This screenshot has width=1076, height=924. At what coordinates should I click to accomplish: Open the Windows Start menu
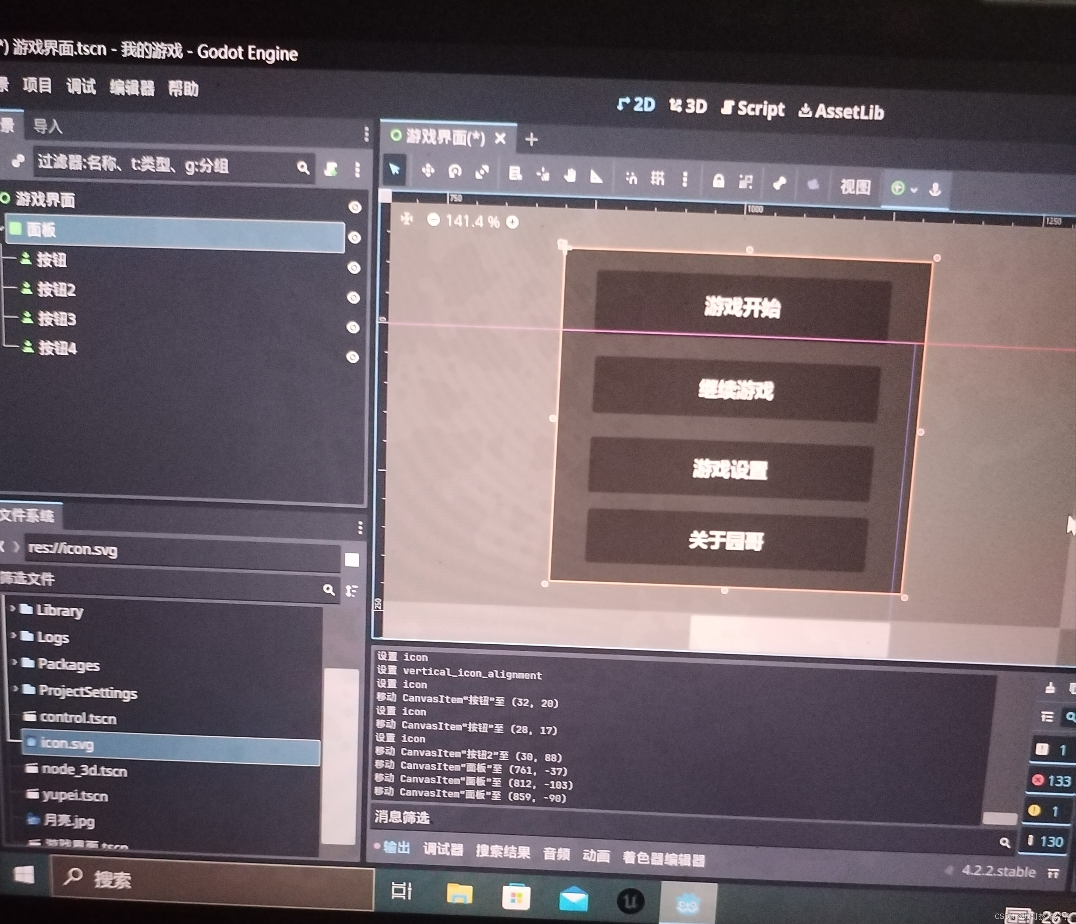[x=24, y=875]
